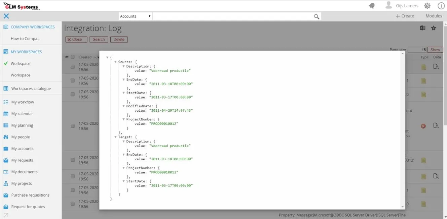
Task: Collapse the Source node in JSON
Action: 115,62
